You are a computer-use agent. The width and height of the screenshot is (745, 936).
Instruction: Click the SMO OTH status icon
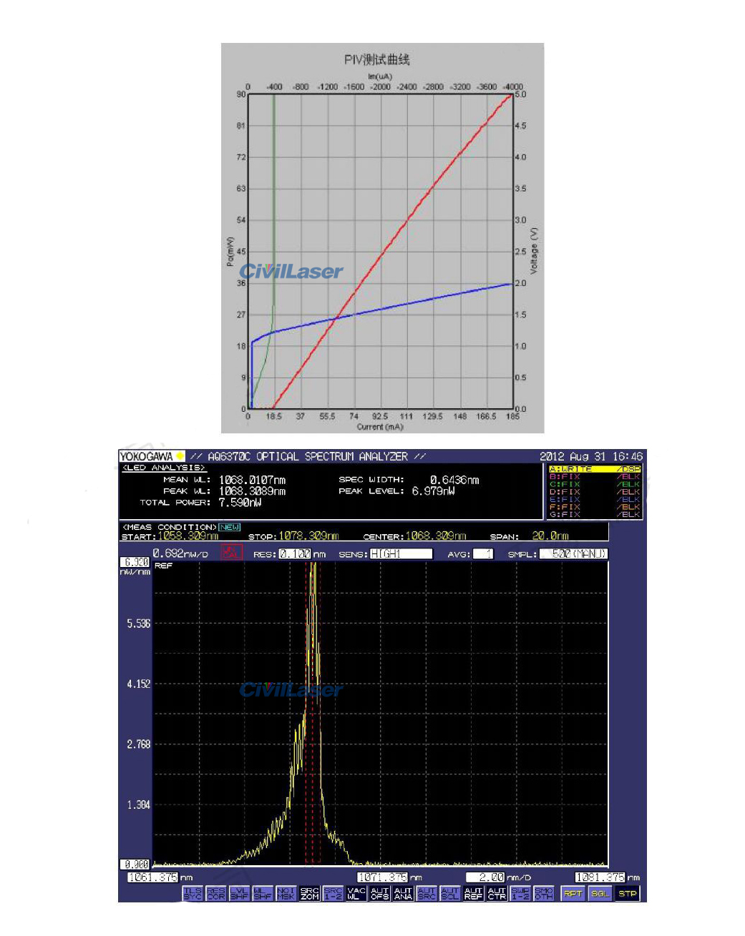click(544, 894)
